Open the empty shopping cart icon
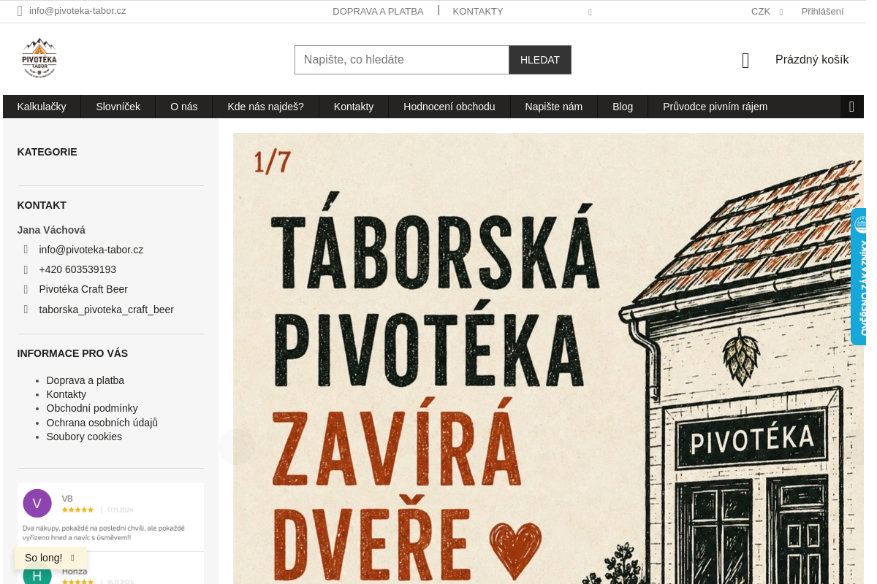 745,60
